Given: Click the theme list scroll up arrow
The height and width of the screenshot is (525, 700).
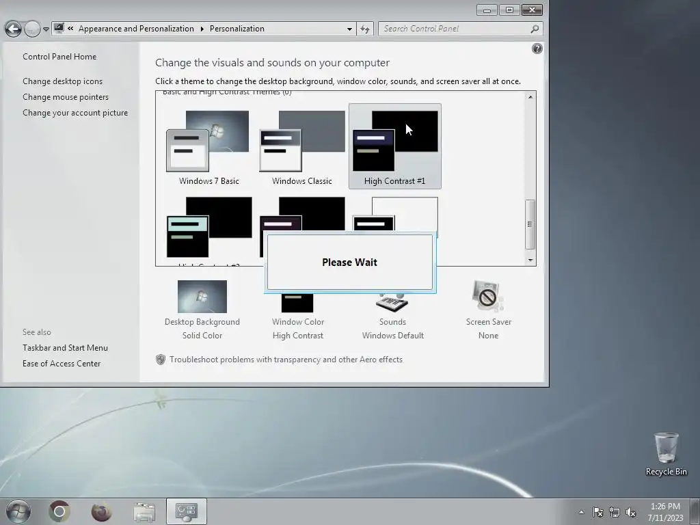Looking at the screenshot, I should (x=530, y=97).
